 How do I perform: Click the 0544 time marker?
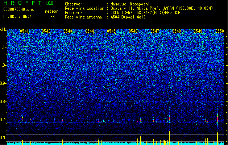click(x=90, y=31)
